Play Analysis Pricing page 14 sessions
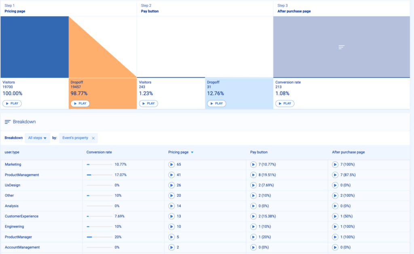Screen dimensions: 414x254 171,206
